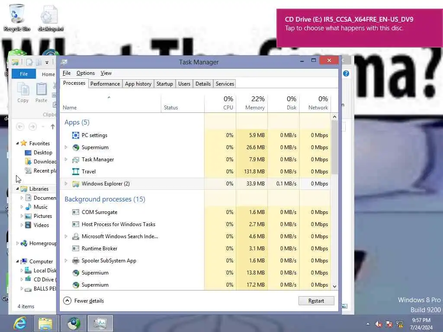The image size is (443, 332).
Task: Click the Fewer details link
Action: pyautogui.click(x=89, y=301)
